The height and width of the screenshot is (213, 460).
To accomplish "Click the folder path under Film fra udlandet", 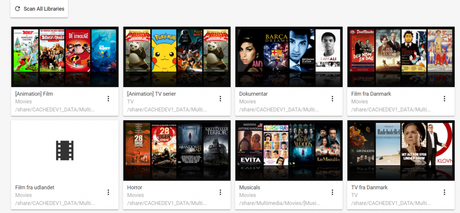I will coord(55,203).
